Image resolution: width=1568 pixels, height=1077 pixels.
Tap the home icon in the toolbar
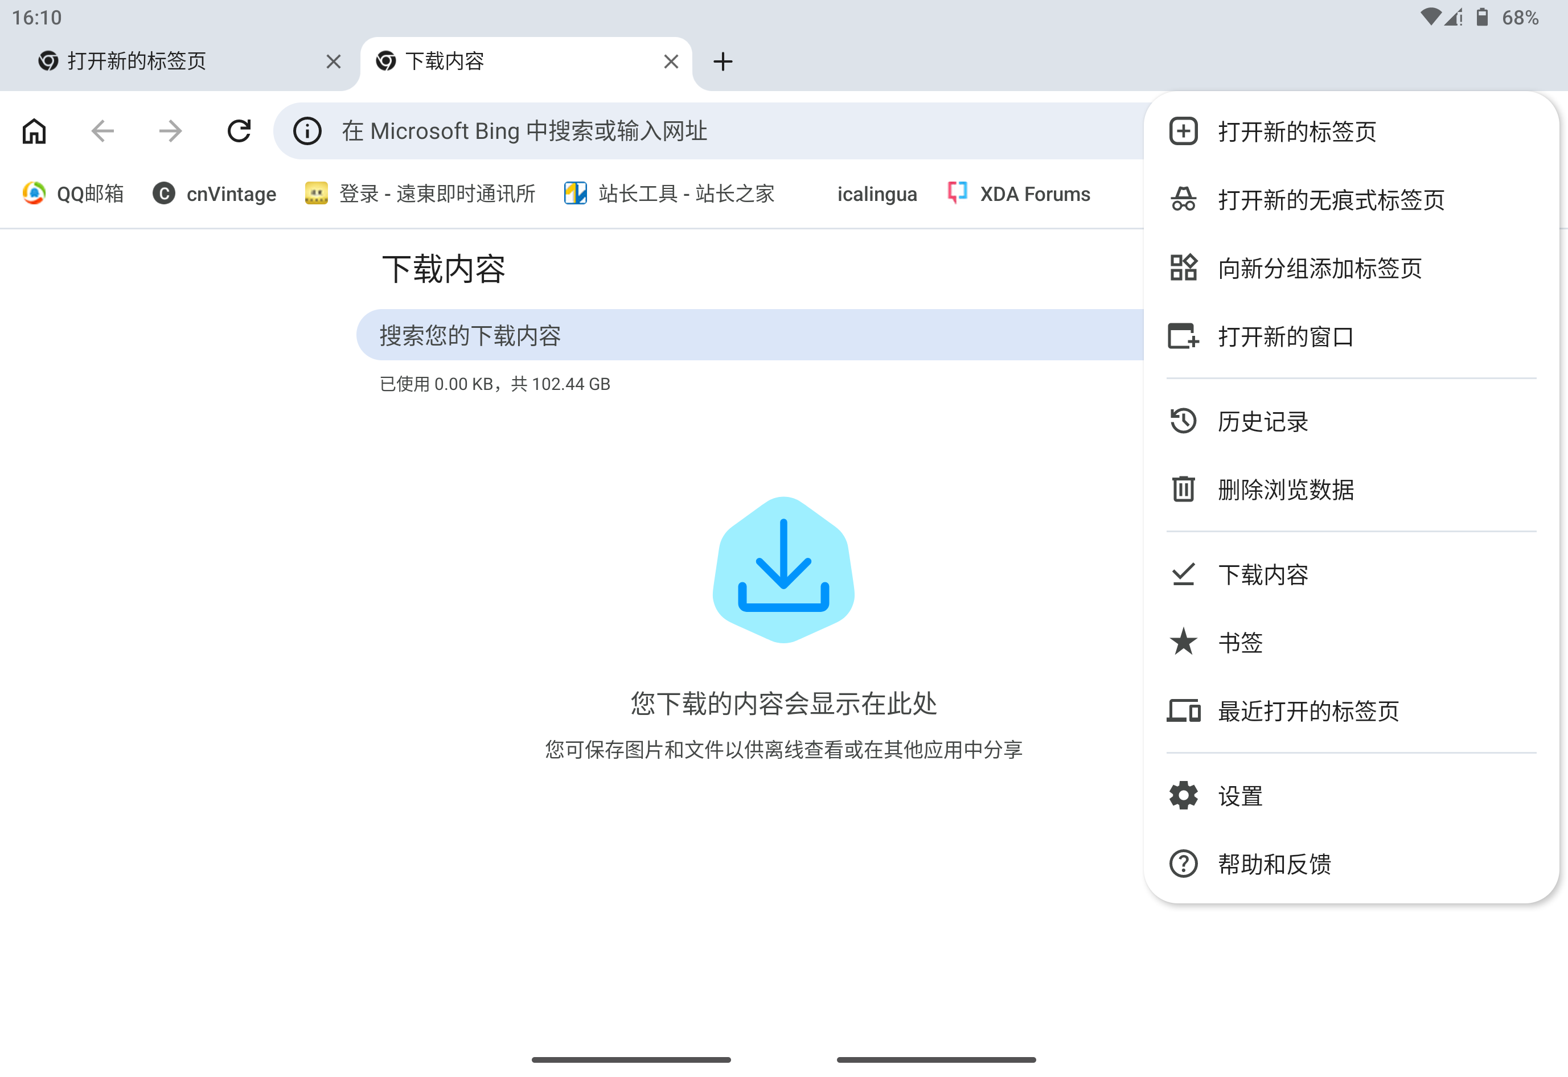click(x=34, y=131)
